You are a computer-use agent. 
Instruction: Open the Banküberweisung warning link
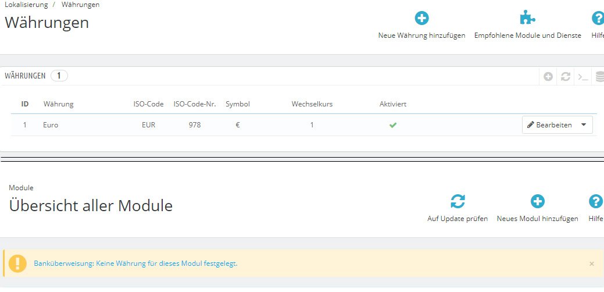click(x=135, y=263)
